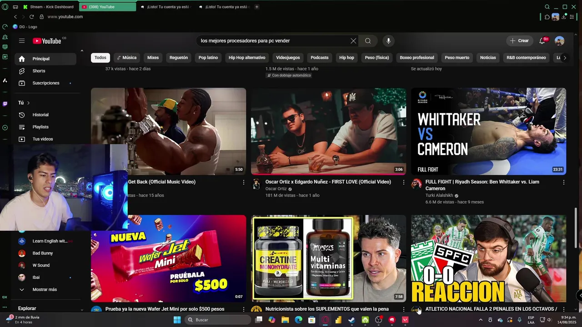Go to YouTube home via logo
The height and width of the screenshot is (327, 582).
47,41
